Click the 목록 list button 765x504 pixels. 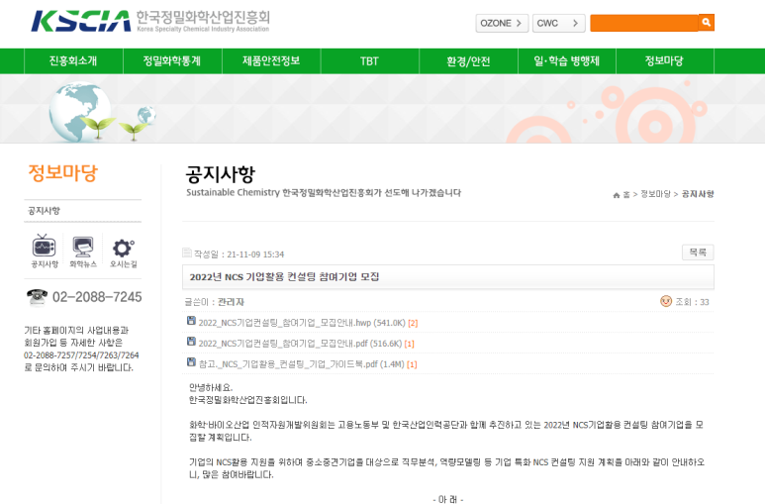[698, 252]
